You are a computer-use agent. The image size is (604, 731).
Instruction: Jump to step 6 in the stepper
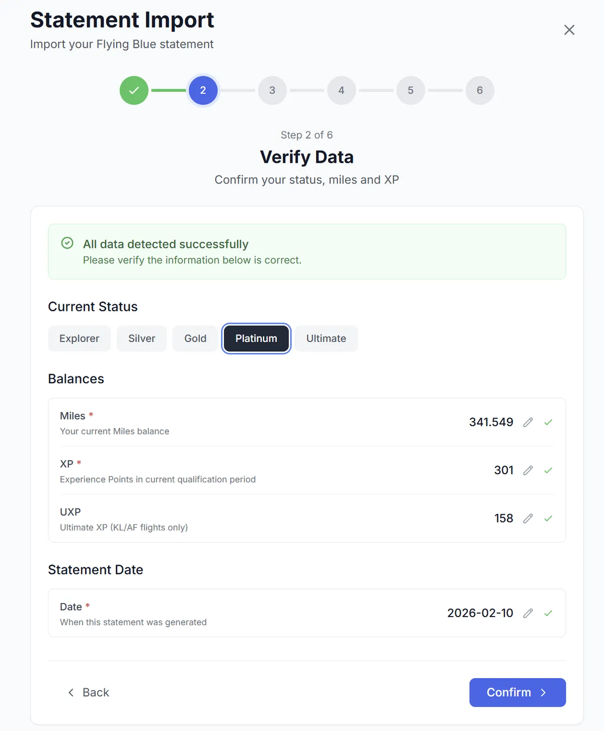pos(480,90)
